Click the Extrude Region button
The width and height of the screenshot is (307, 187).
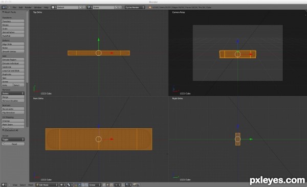click(13, 59)
